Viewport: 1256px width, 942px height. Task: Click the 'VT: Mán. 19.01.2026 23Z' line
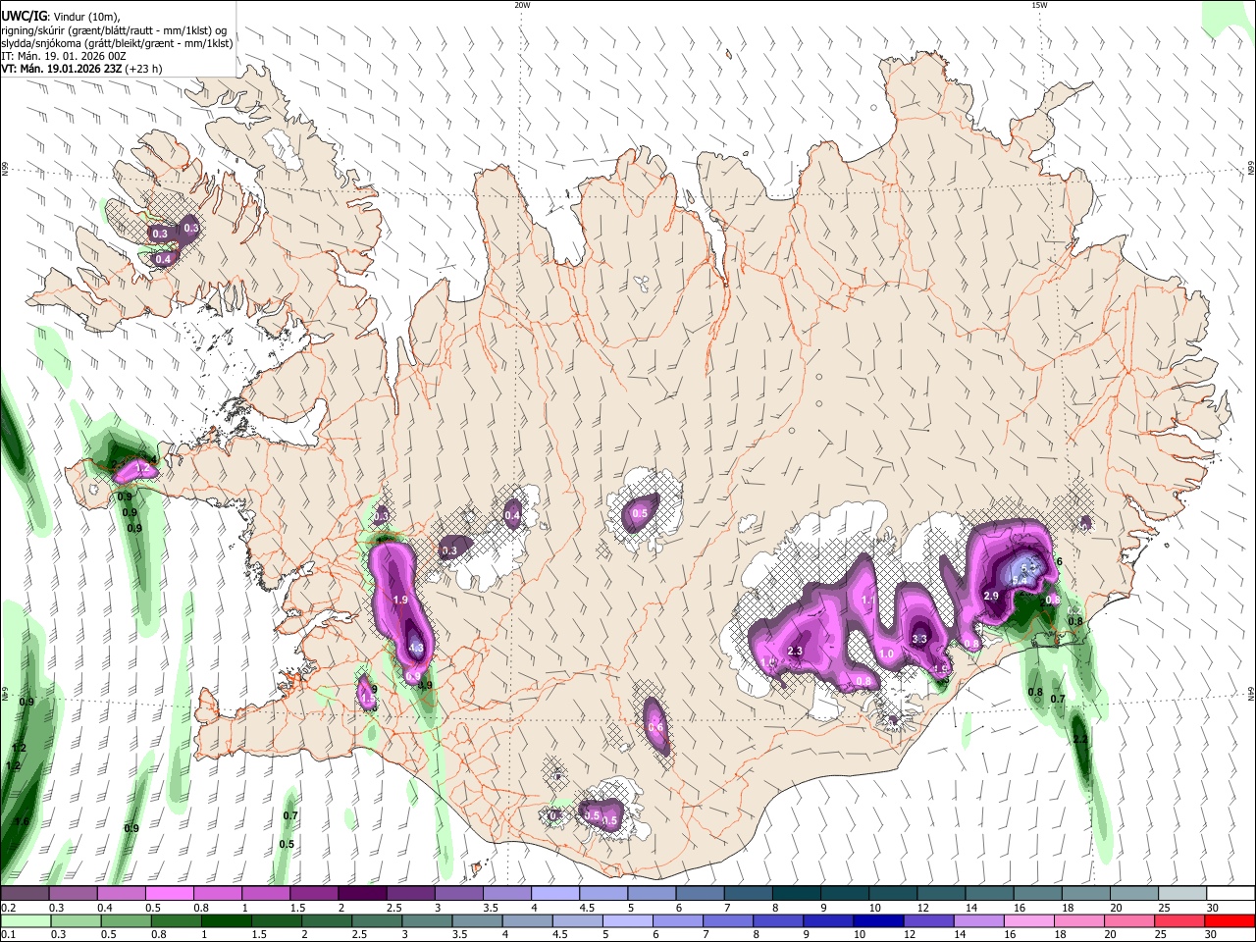pos(81,69)
